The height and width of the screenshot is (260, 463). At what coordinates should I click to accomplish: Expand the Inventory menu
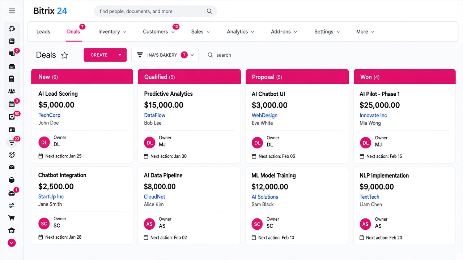(112, 32)
